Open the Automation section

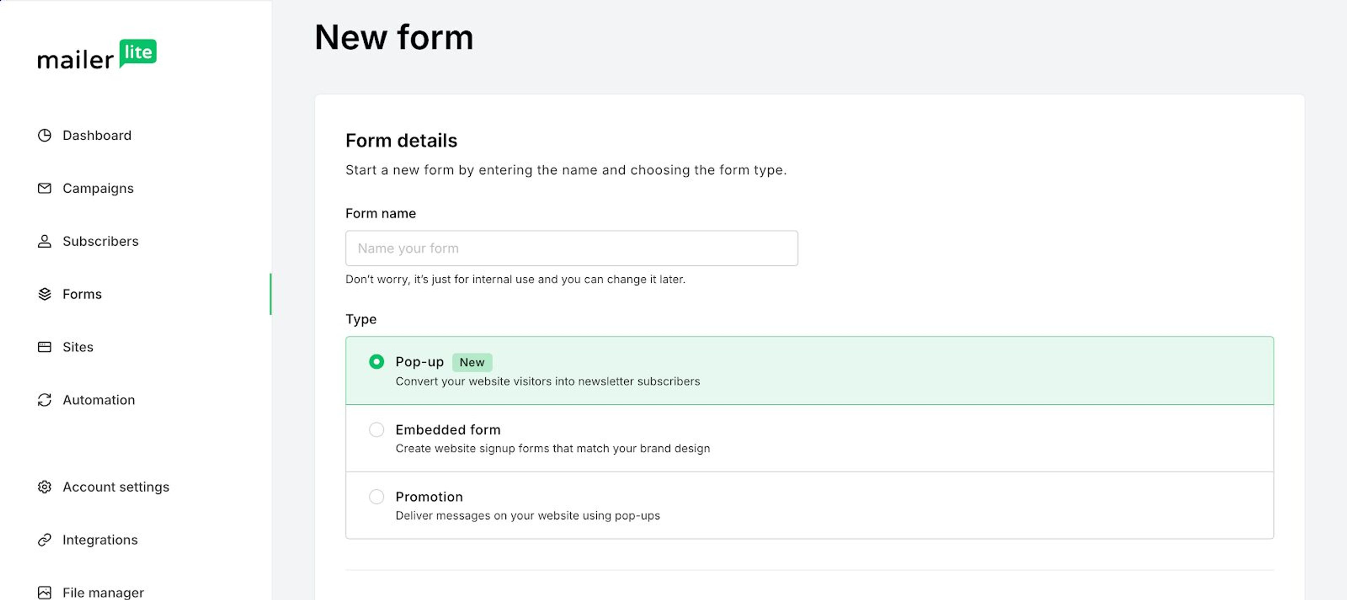click(99, 400)
